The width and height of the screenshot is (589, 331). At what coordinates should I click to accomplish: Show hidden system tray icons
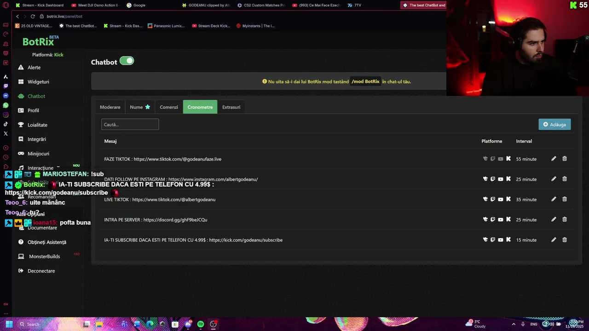pos(514,324)
